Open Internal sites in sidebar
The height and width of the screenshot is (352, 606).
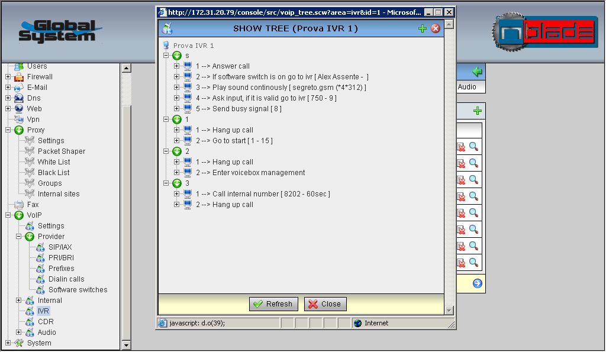point(59,194)
